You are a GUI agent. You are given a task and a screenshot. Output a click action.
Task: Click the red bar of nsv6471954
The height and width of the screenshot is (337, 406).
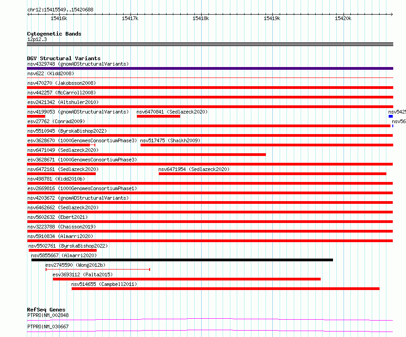click(272, 174)
